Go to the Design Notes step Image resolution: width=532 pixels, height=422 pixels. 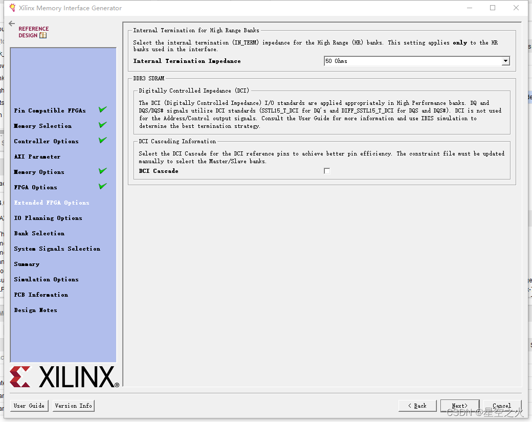36,310
